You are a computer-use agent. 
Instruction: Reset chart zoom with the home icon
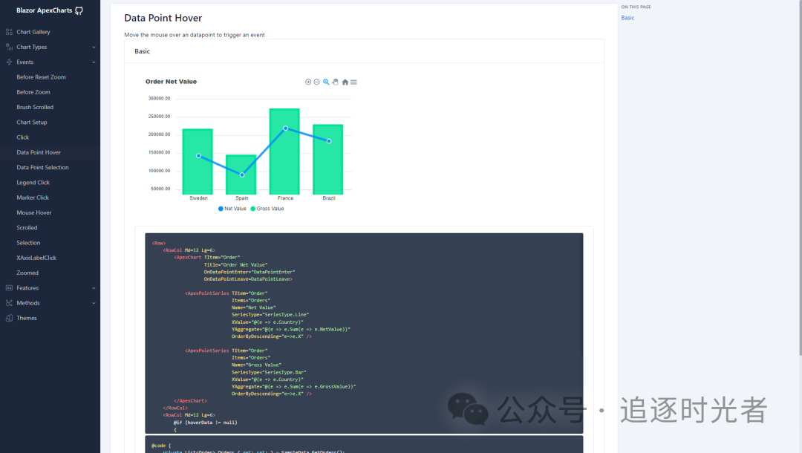tap(345, 82)
